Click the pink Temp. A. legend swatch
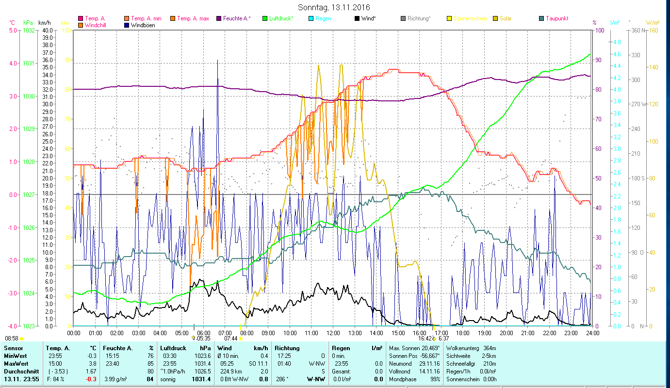 81,19
